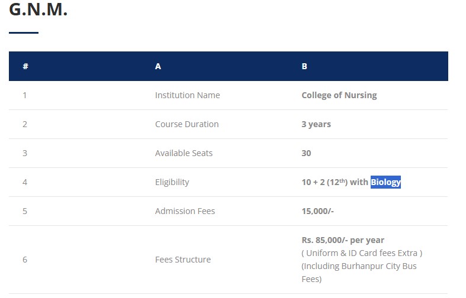The height and width of the screenshot is (298, 466).
Task: Click the highlighted word 'Biology'
Action: (x=386, y=182)
